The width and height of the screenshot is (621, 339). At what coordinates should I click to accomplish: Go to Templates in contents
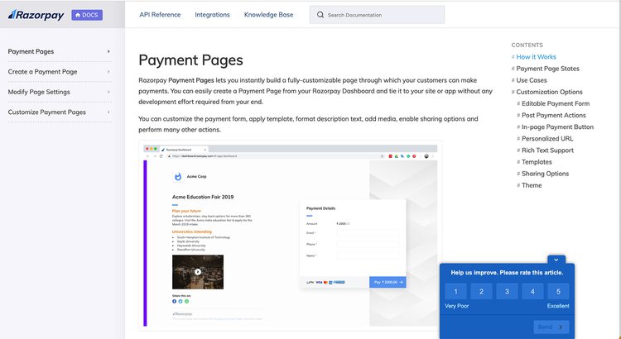pyautogui.click(x=537, y=162)
